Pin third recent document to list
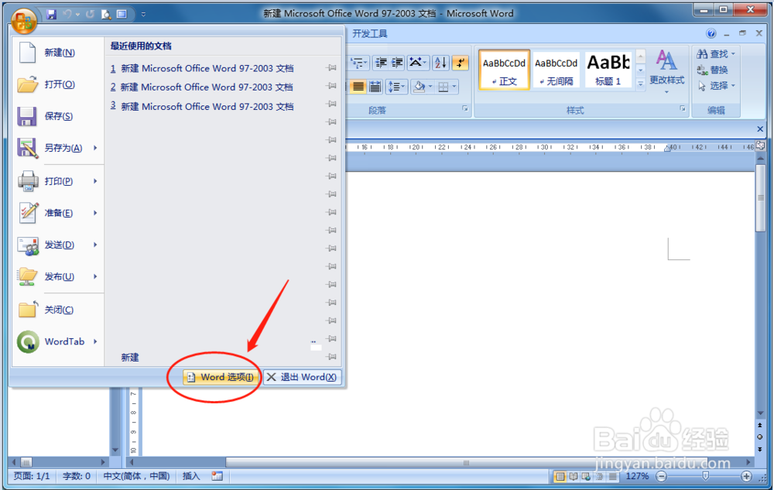Image resolution: width=774 pixels, height=490 pixels. 332,104
